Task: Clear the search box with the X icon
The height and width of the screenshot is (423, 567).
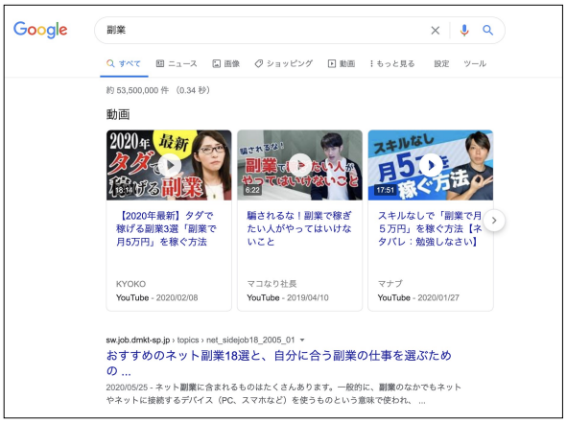Action: click(x=436, y=31)
